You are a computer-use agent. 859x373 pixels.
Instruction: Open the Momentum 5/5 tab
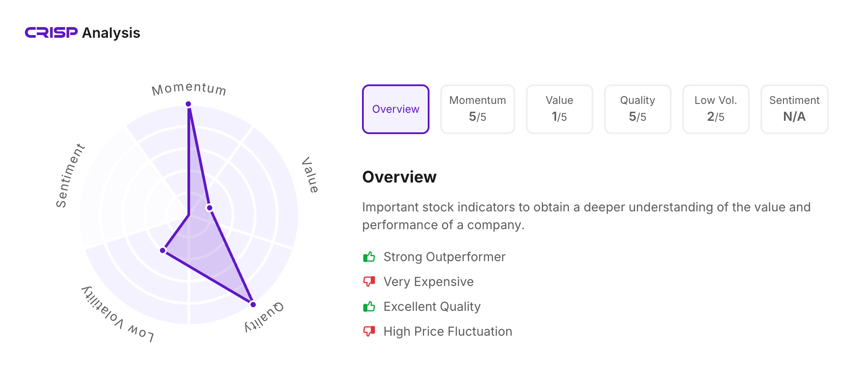pyautogui.click(x=477, y=109)
